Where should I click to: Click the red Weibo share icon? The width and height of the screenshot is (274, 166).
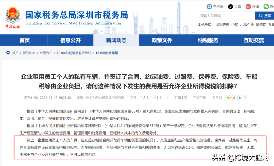[x=234, y=98]
